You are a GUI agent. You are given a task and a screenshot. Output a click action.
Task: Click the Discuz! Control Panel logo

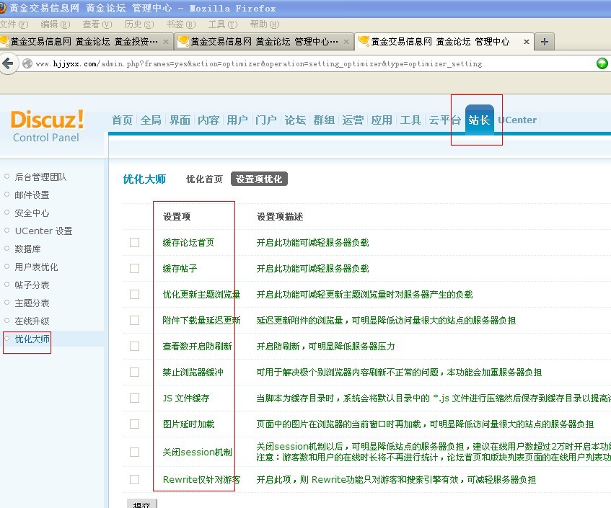coord(47,126)
